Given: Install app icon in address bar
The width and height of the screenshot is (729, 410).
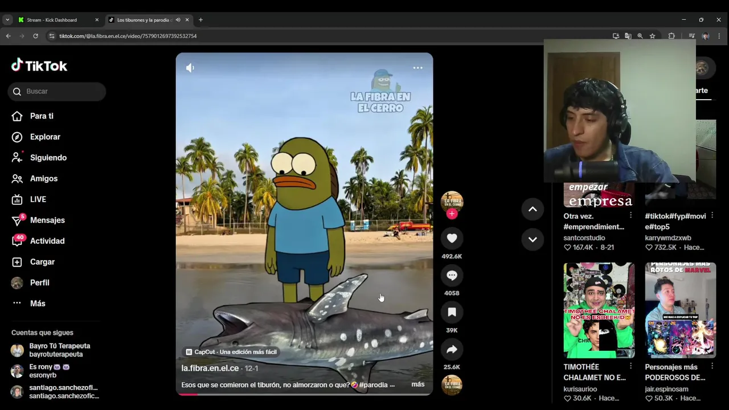Looking at the screenshot, I should click(x=616, y=36).
